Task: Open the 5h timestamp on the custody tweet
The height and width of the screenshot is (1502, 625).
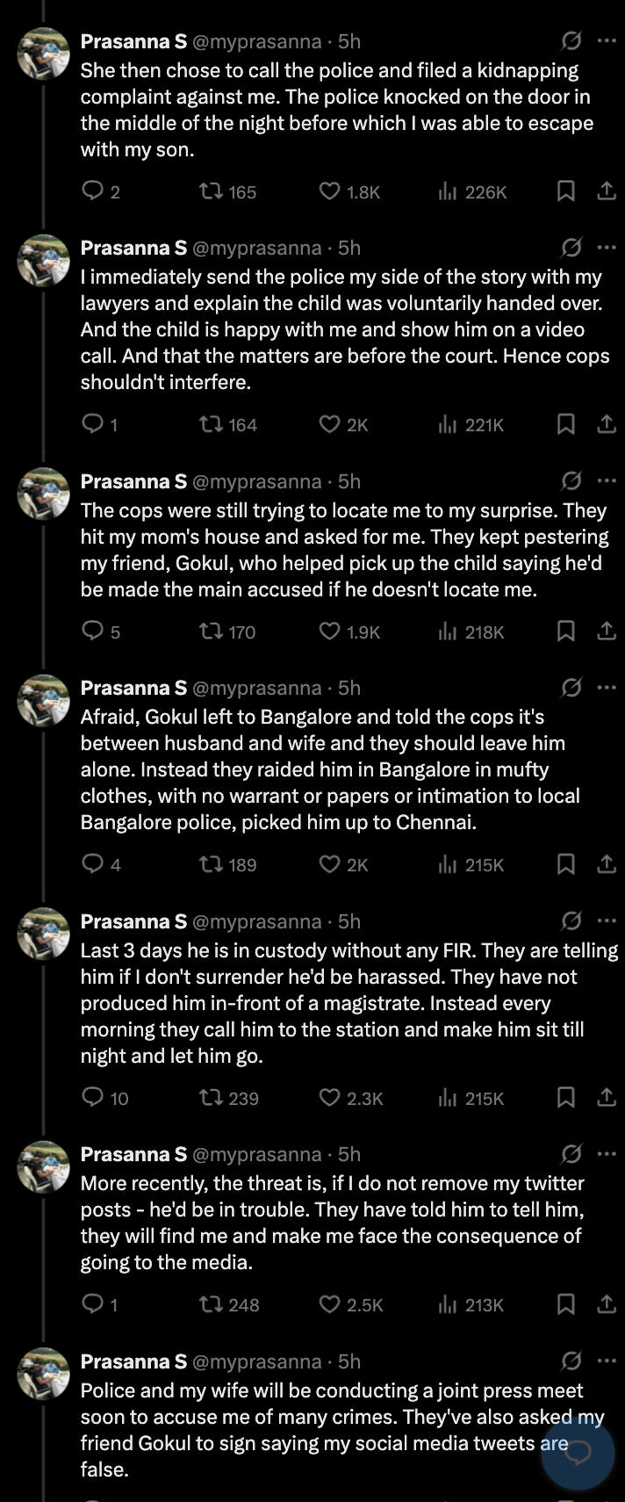Action: coord(349,921)
